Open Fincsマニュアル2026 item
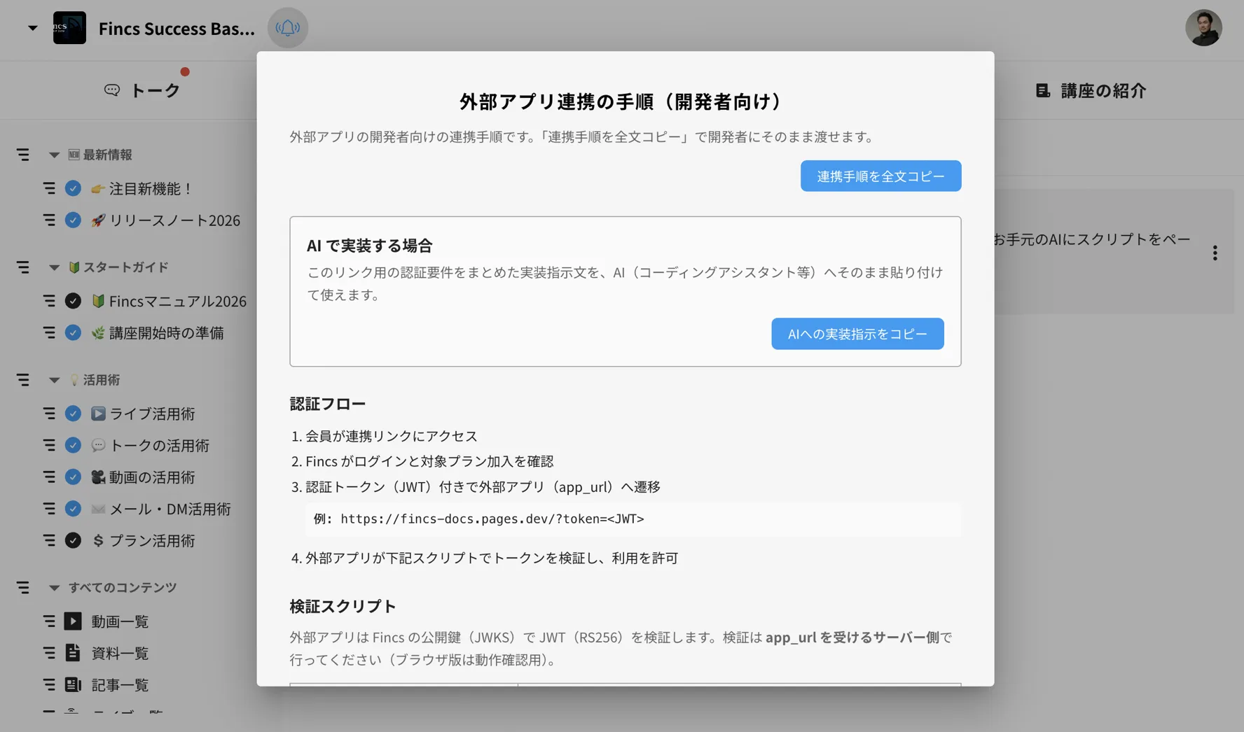The image size is (1244, 732). click(169, 301)
